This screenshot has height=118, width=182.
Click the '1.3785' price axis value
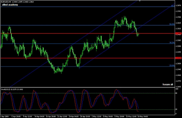click(x=178, y=11)
